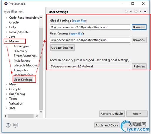Select Validation in the preferences tree
This screenshot has height=134, width=151.
16,103
